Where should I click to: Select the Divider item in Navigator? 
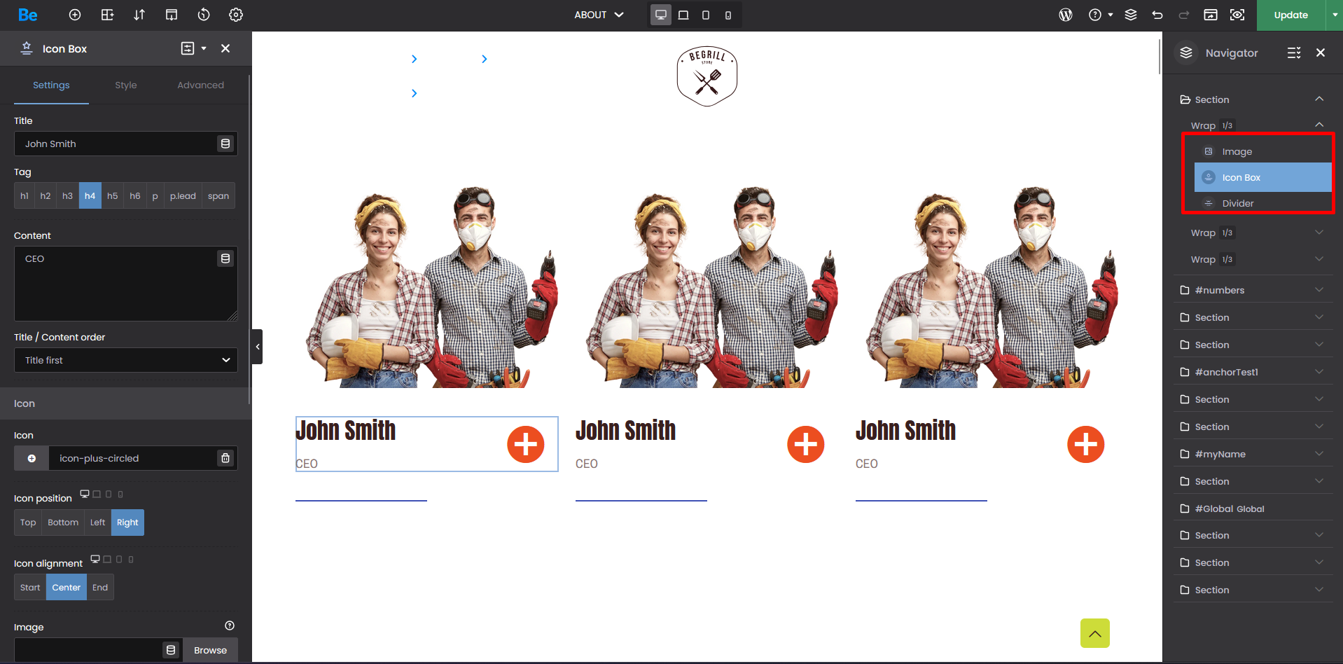[x=1237, y=203]
